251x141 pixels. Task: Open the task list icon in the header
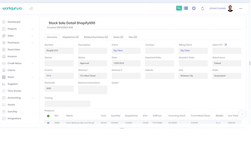186,8
